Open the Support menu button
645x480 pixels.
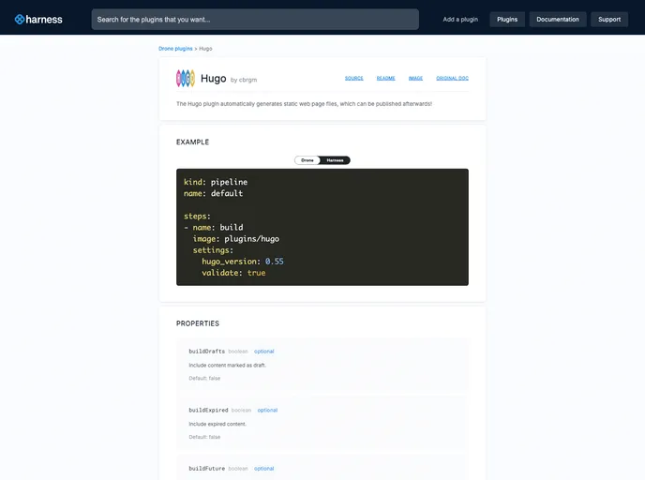coord(609,20)
